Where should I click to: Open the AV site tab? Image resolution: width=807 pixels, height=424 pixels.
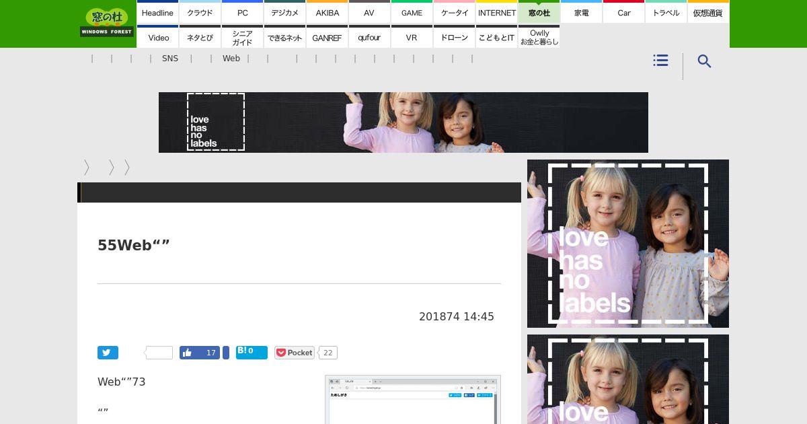[369, 12]
